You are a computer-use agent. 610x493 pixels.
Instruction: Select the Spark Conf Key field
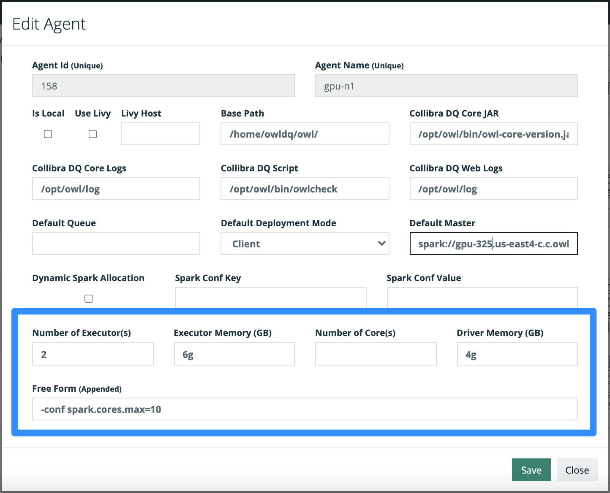coord(270,298)
